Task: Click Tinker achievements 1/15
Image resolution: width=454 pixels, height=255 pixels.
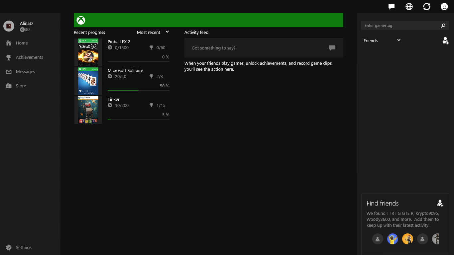Action: [161, 105]
